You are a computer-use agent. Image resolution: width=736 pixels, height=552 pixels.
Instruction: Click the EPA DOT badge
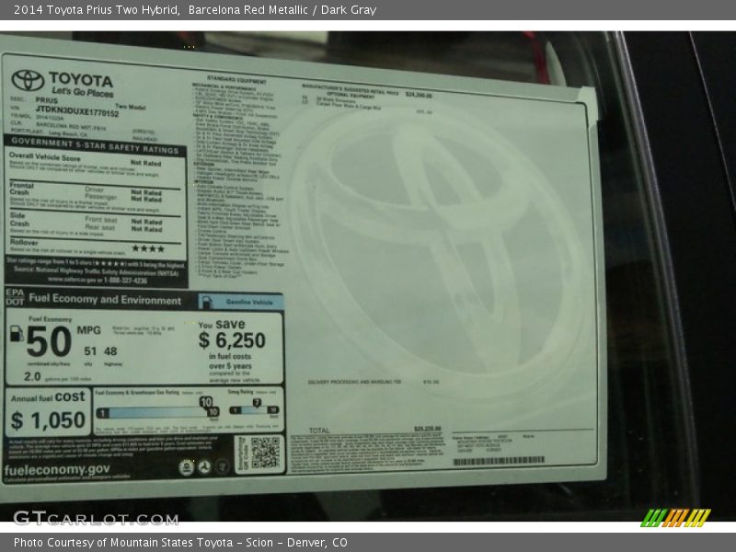pyautogui.click(x=15, y=297)
